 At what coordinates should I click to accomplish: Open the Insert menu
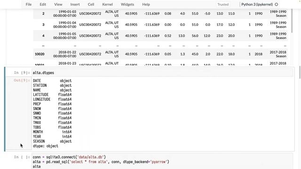(x=75, y=4)
